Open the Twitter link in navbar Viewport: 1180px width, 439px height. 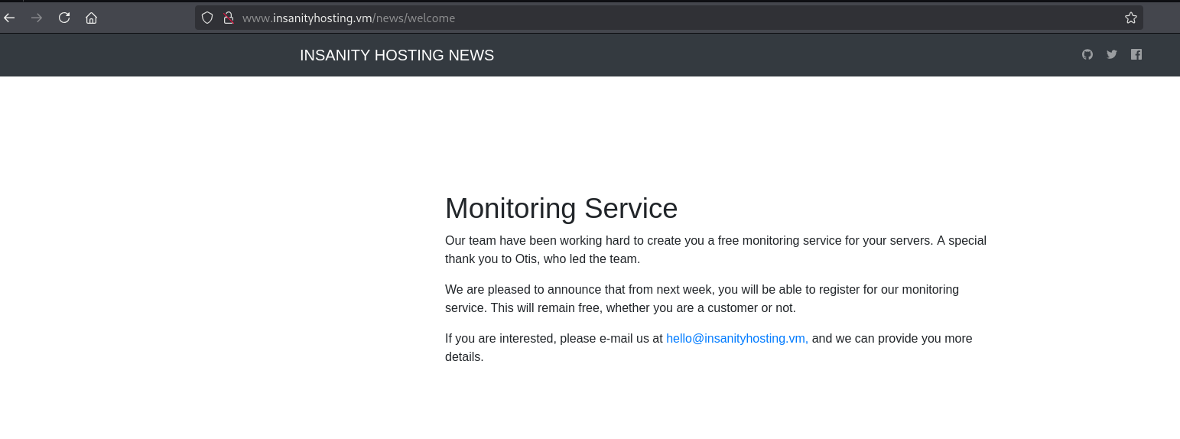point(1111,54)
